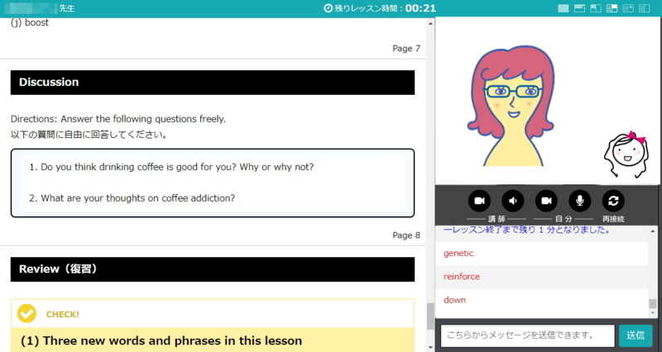The image size is (662, 352).
Task: Click the clock icon beside remaining lesson time
Action: tap(328, 8)
